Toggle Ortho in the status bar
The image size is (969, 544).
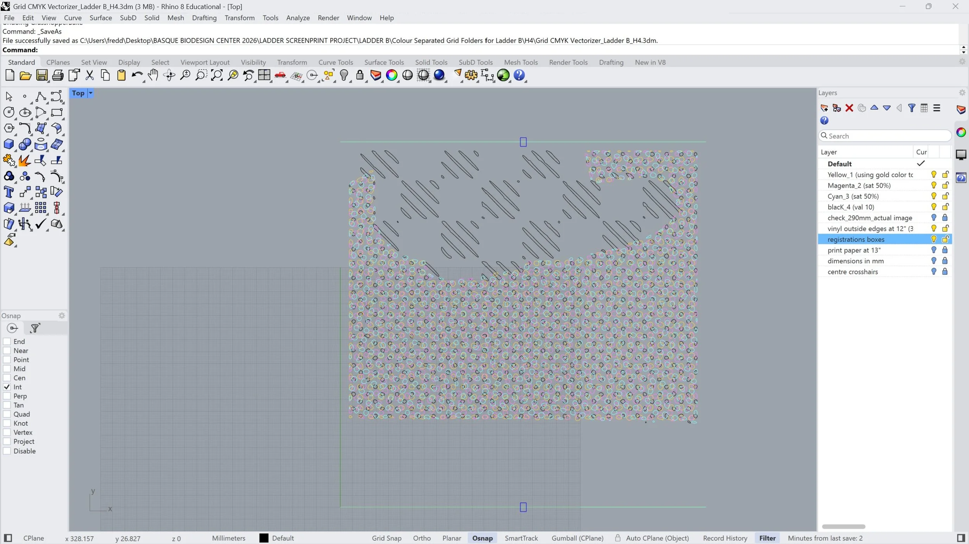(x=422, y=538)
